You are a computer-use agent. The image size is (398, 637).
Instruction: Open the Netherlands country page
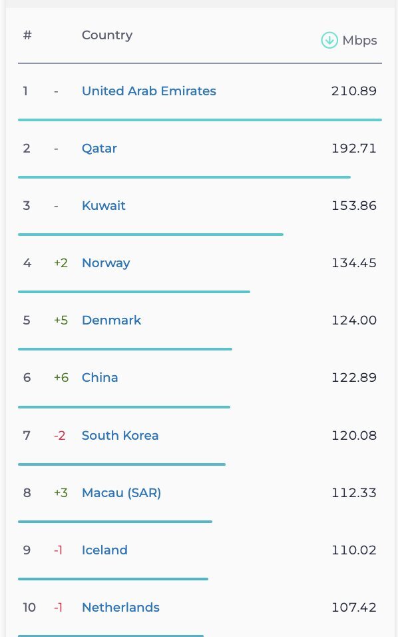point(120,608)
